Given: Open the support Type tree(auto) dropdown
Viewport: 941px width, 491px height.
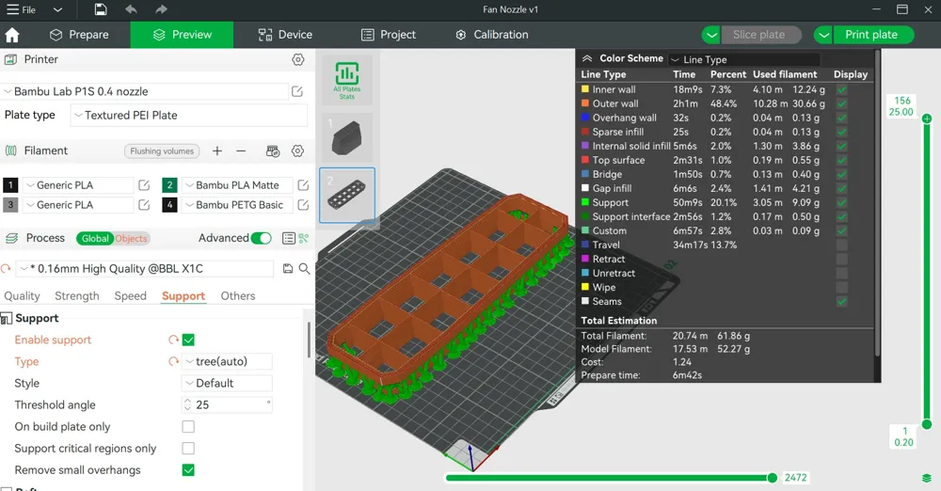Looking at the screenshot, I should 227,361.
